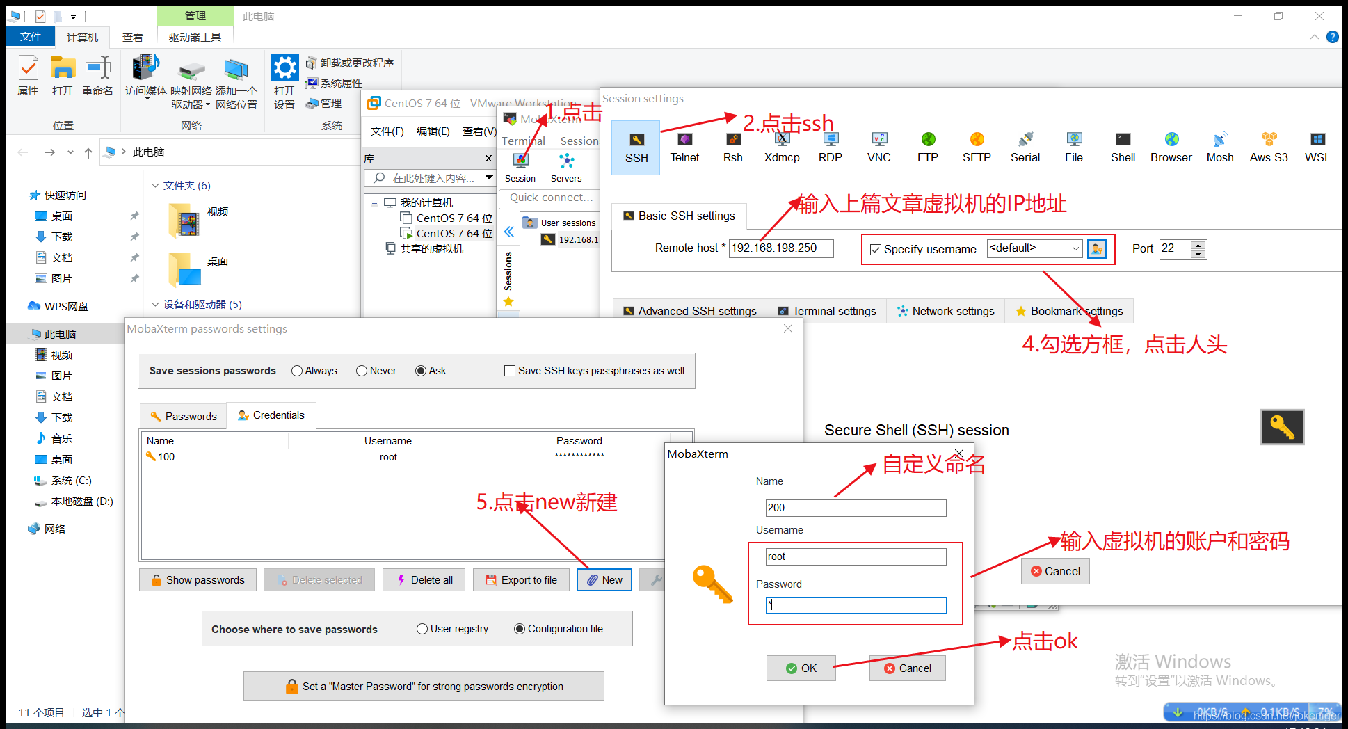Open VMware library search dropdown arrow

click(489, 178)
